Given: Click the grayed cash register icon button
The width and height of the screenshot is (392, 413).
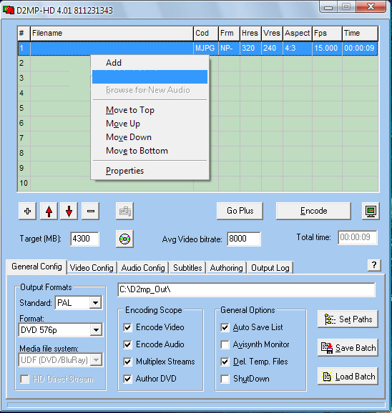Looking at the screenshot, I should [124, 211].
